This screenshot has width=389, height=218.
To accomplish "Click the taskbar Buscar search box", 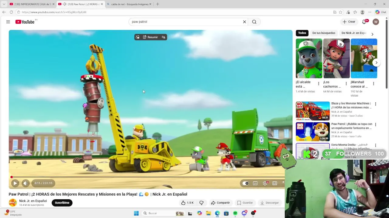I will click(x=163, y=213).
